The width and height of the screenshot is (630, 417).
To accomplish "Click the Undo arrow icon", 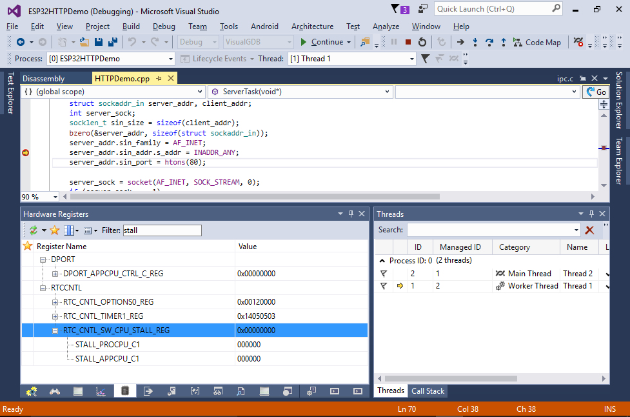I will click(132, 42).
